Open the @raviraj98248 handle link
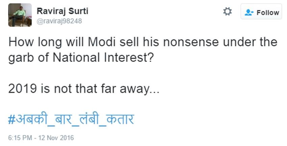Viewport: 287px width, 146px height. click(59, 21)
